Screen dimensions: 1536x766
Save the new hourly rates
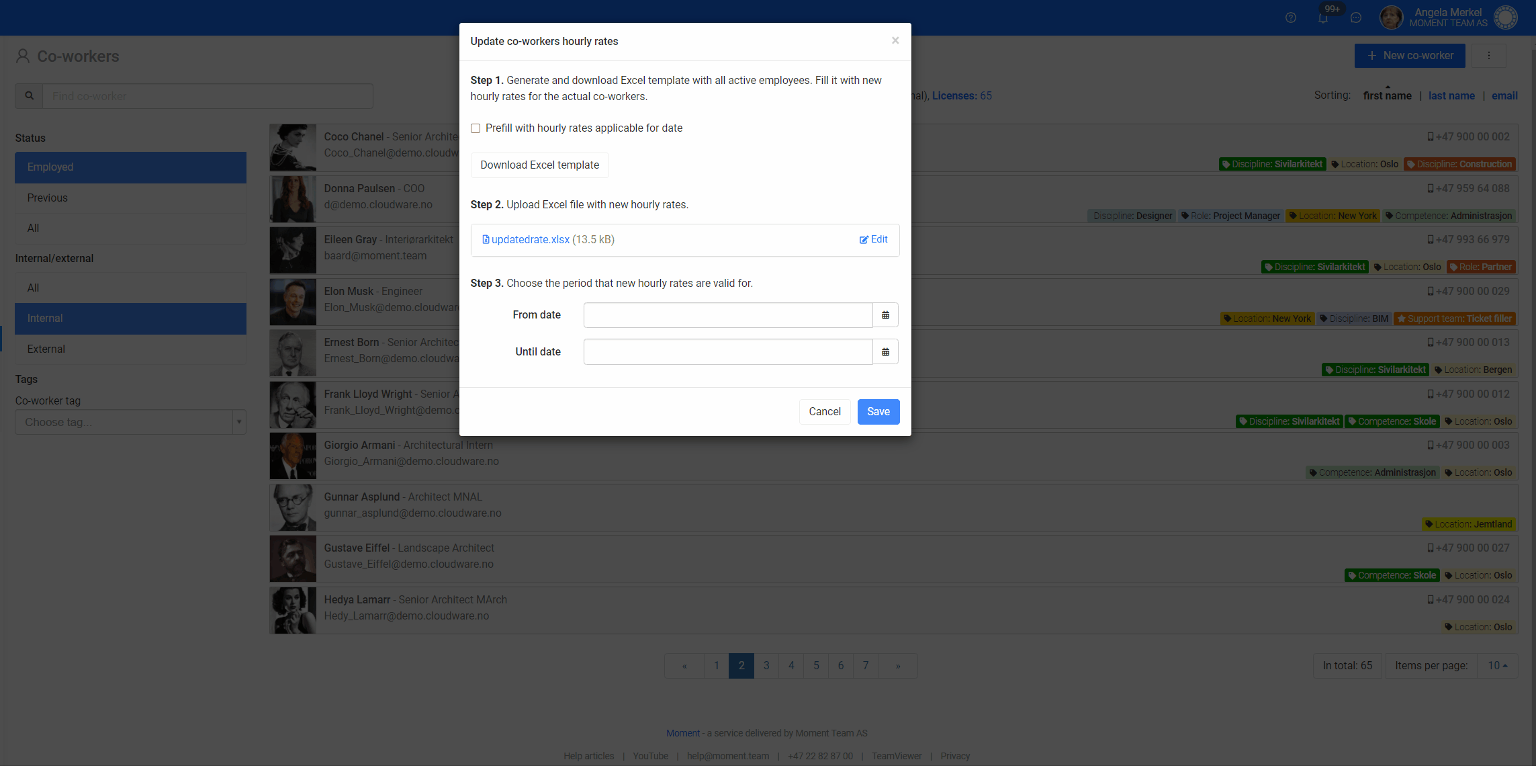coord(878,412)
